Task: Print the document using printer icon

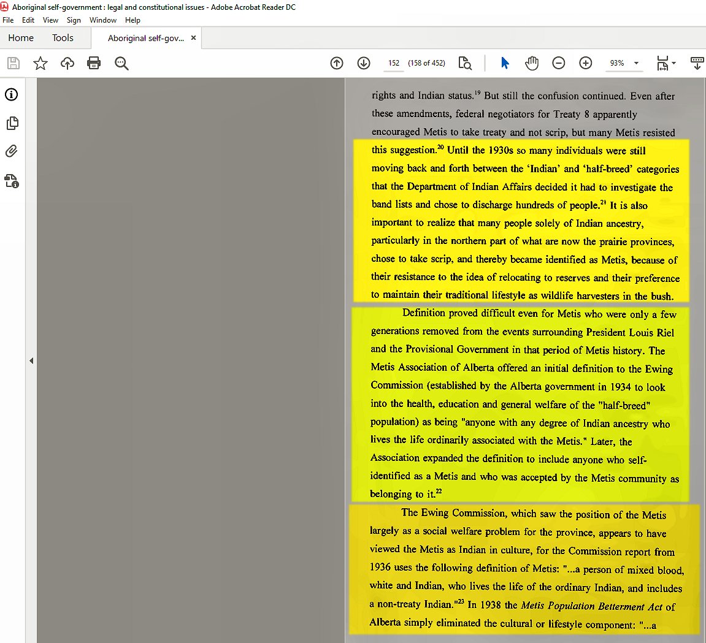Action: coord(94,63)
